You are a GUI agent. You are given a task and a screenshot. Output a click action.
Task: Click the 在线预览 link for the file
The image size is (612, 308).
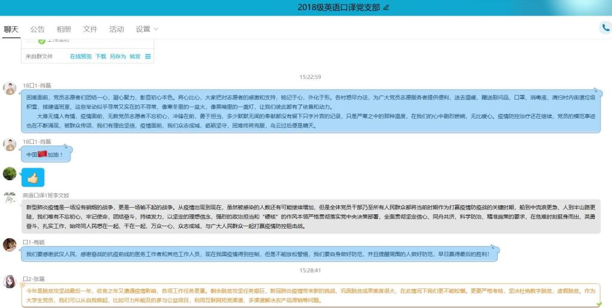tap(81, 57)
